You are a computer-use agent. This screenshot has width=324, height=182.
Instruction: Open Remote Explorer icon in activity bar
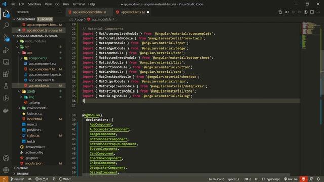[6, 62]
